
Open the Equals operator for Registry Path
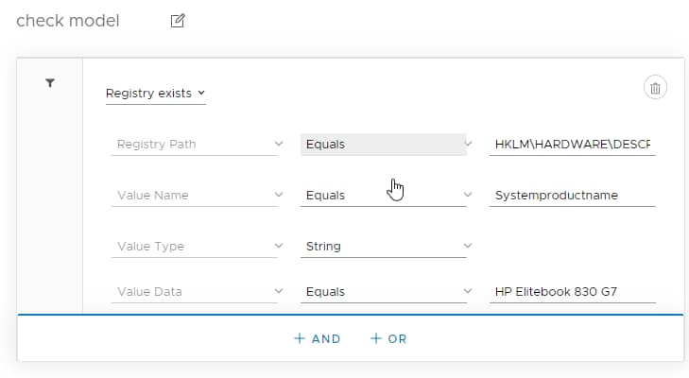[384, 145]
